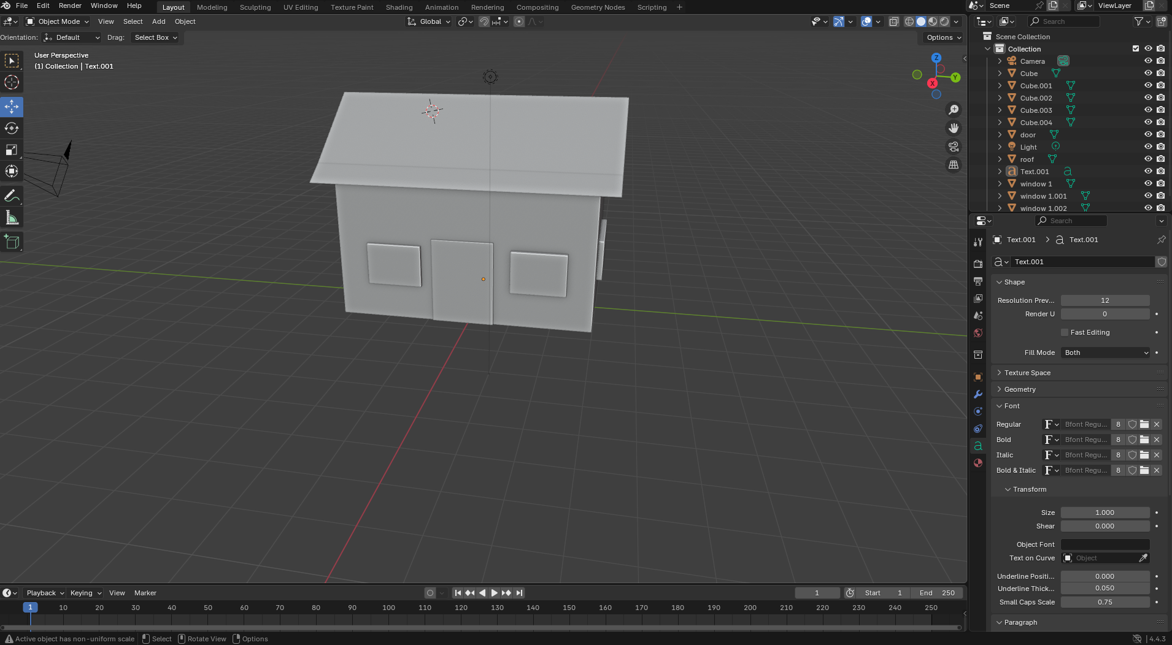The image size is (1172, 645).
Task: Open the Modifiers properties tab
Action: 978,394
